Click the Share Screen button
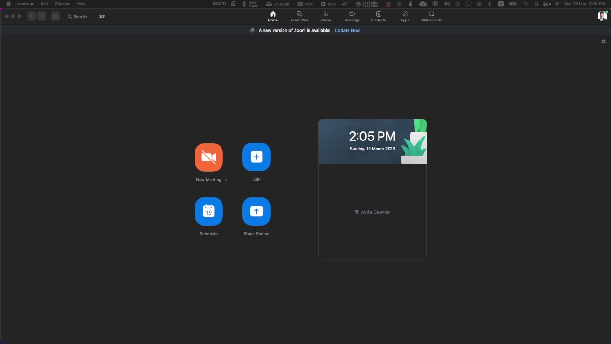Viewport: 611px width, 344px height. pos(256,211)
